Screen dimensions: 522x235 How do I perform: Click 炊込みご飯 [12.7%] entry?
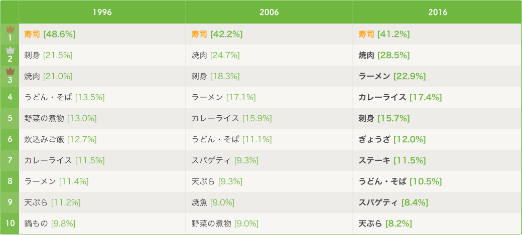(60, 139)
